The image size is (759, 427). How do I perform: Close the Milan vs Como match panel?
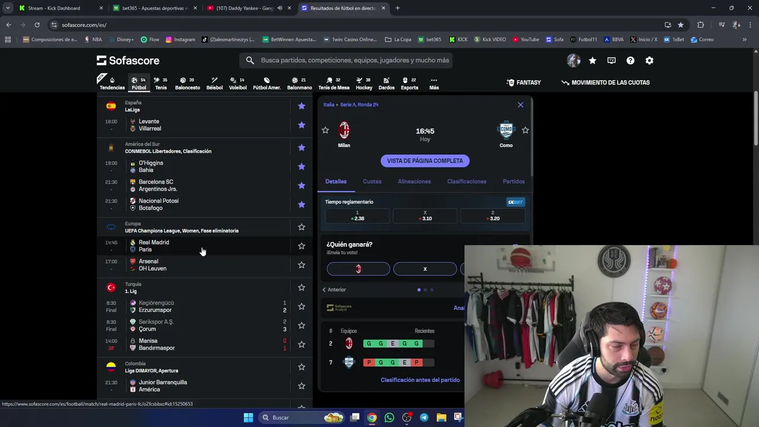point(521,105)
